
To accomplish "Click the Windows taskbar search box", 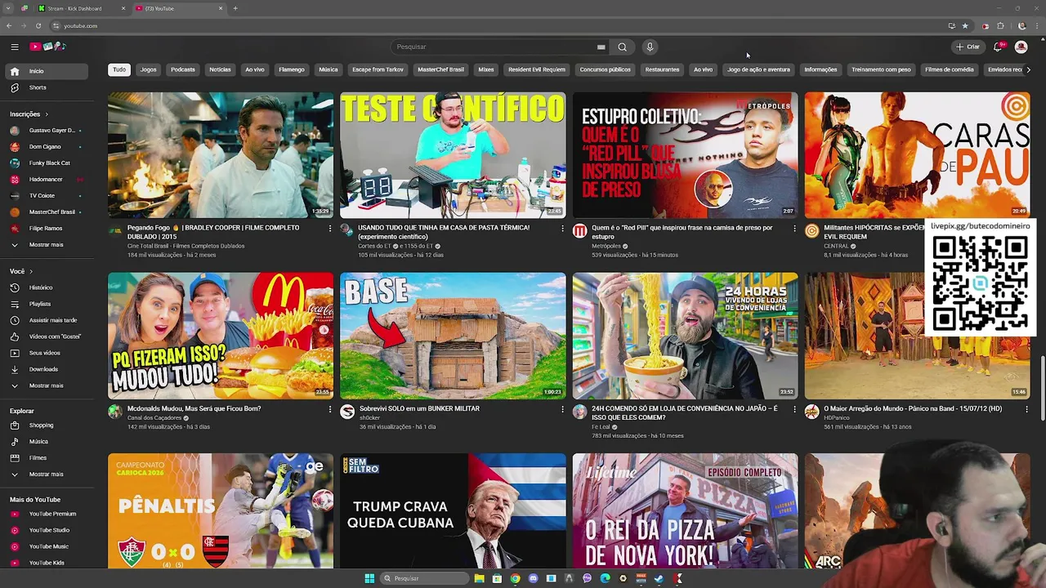I will coord(425,578).
